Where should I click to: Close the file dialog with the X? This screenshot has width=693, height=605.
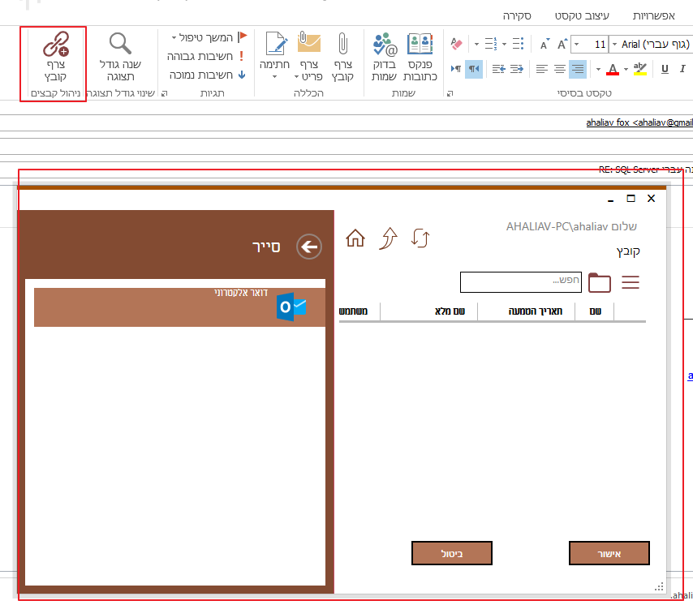coord(651,199)
